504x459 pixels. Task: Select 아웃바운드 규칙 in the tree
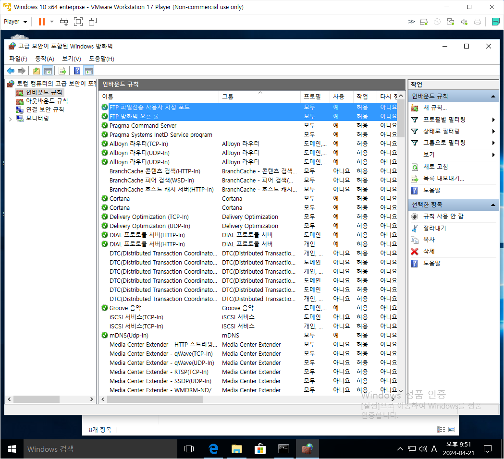[x=47, y=101]
